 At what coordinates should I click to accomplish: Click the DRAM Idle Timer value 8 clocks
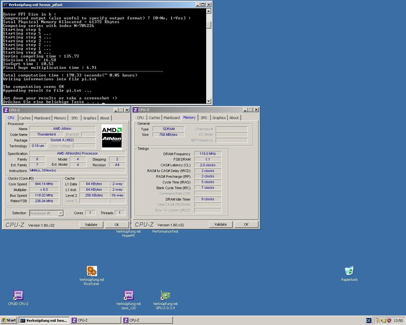pyautogui.click(x=208, y=199)
